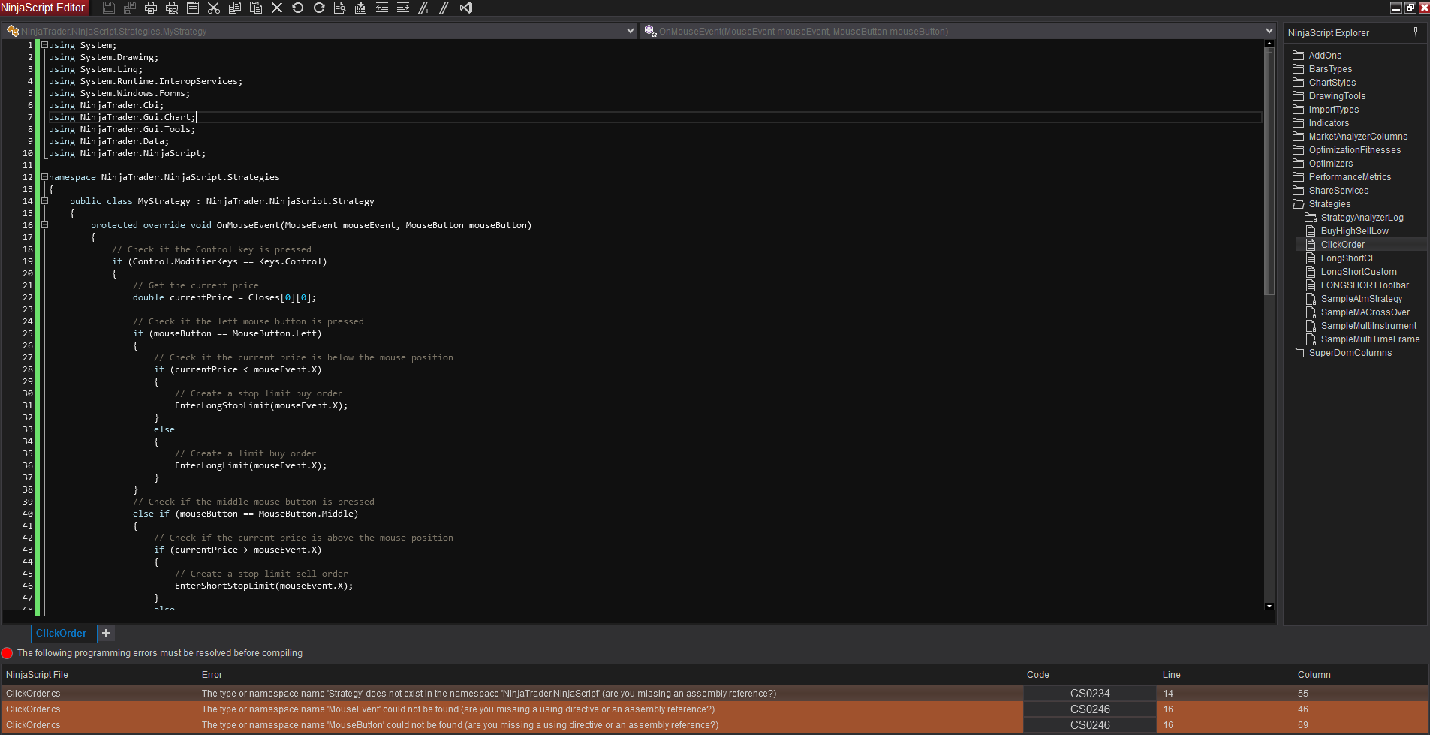Click the editor scroll down arrow
The height and width of the screenshot is (735, 1430).
[1269, 606]
